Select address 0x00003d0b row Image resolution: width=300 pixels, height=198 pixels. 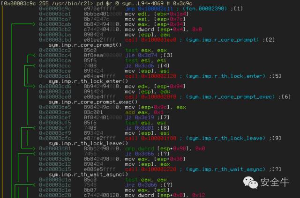coord(112,159)
